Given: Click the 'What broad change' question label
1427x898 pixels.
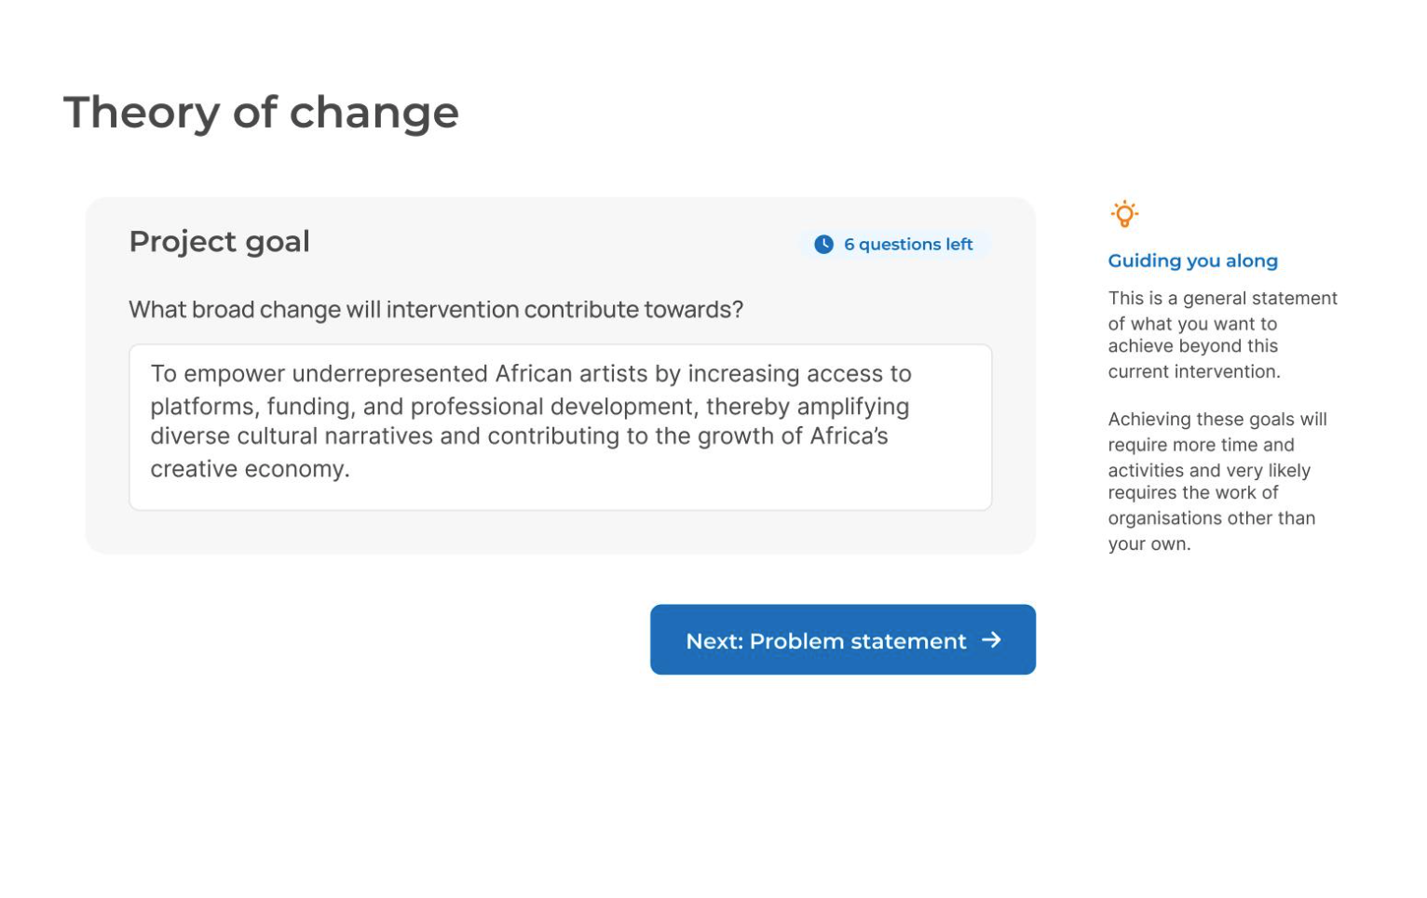Looking at the screenshot, I should pyautogui.click(x=436, y=310).
